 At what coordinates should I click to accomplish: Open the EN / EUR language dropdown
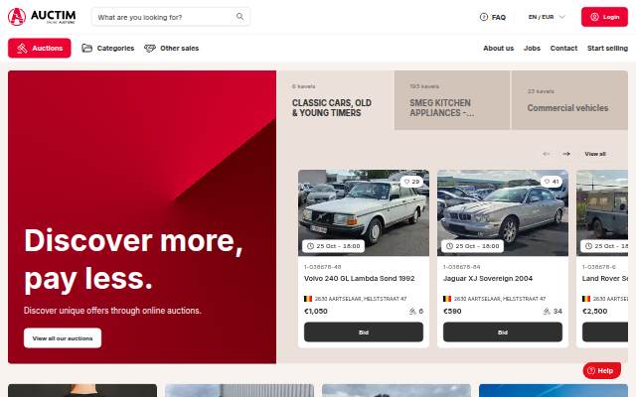(x=547, y=17)
